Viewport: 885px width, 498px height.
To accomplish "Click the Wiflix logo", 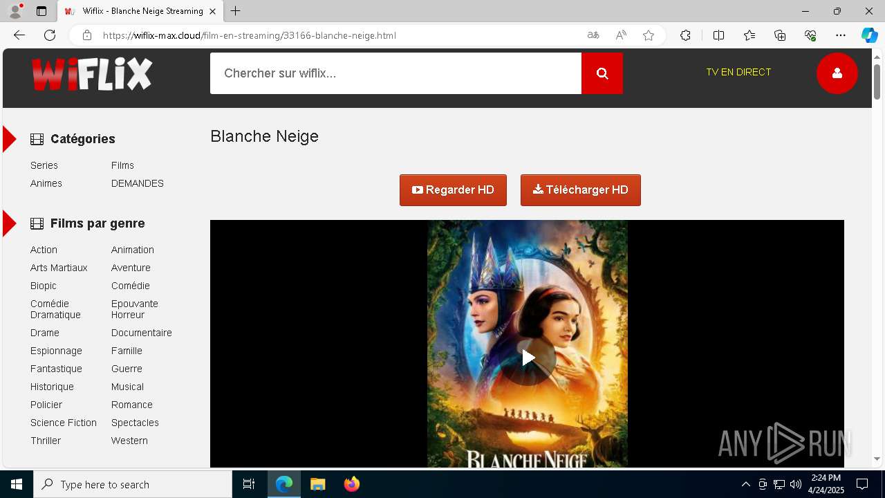I will [x=91, y=73].
